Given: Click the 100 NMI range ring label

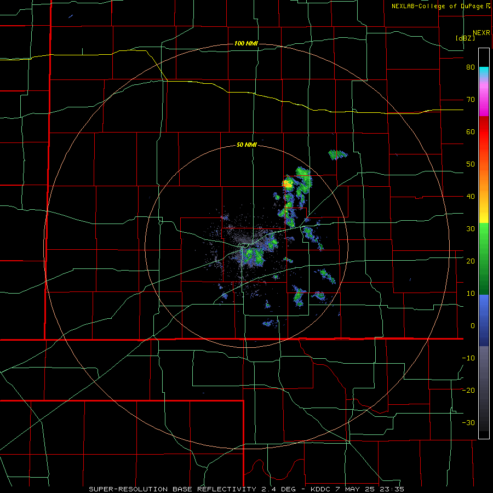Looking at the screenshot, I should (246, 43).
